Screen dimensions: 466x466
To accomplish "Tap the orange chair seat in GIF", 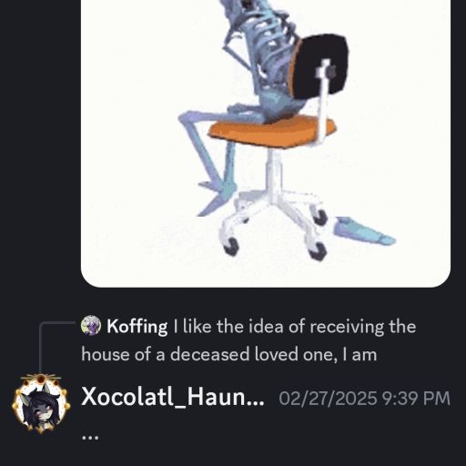I will pyautogui.click(x=272, y=131).
